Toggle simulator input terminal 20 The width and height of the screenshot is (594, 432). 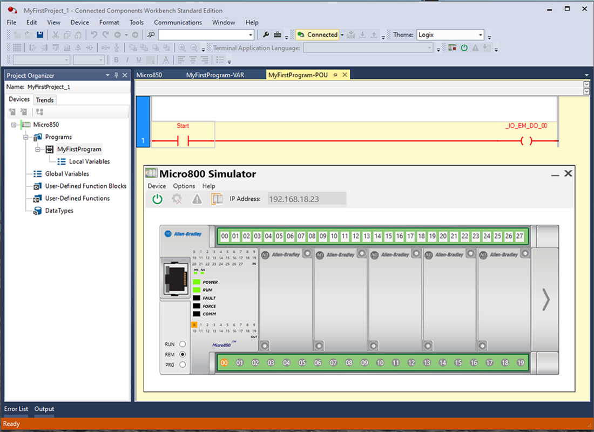click(443, 236)
